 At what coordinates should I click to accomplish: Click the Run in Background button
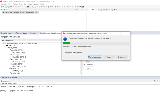(x=95, y=57)
